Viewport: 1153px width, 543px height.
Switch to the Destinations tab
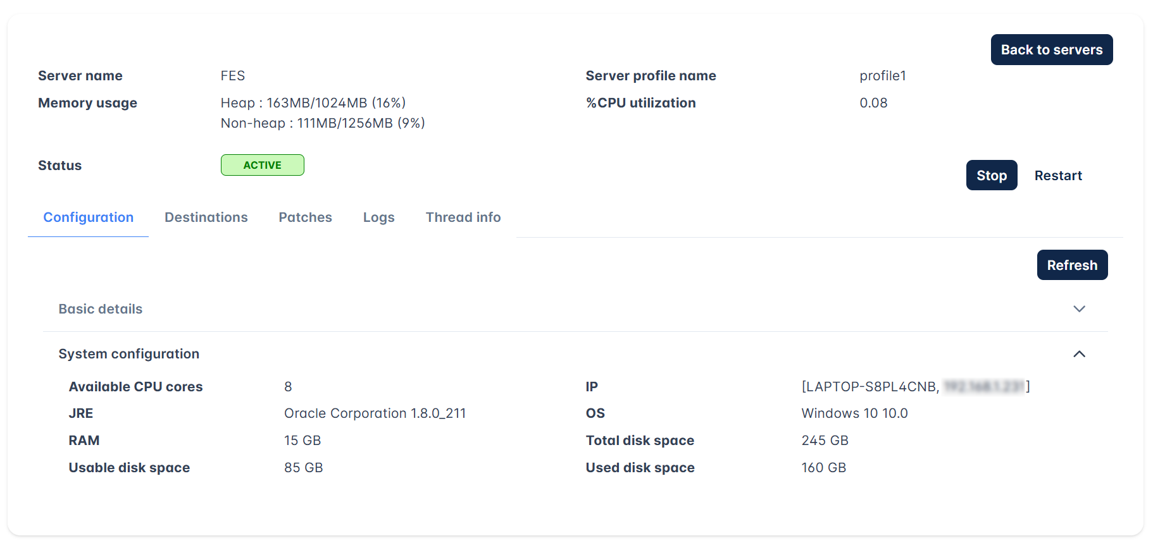click(206, 217)
